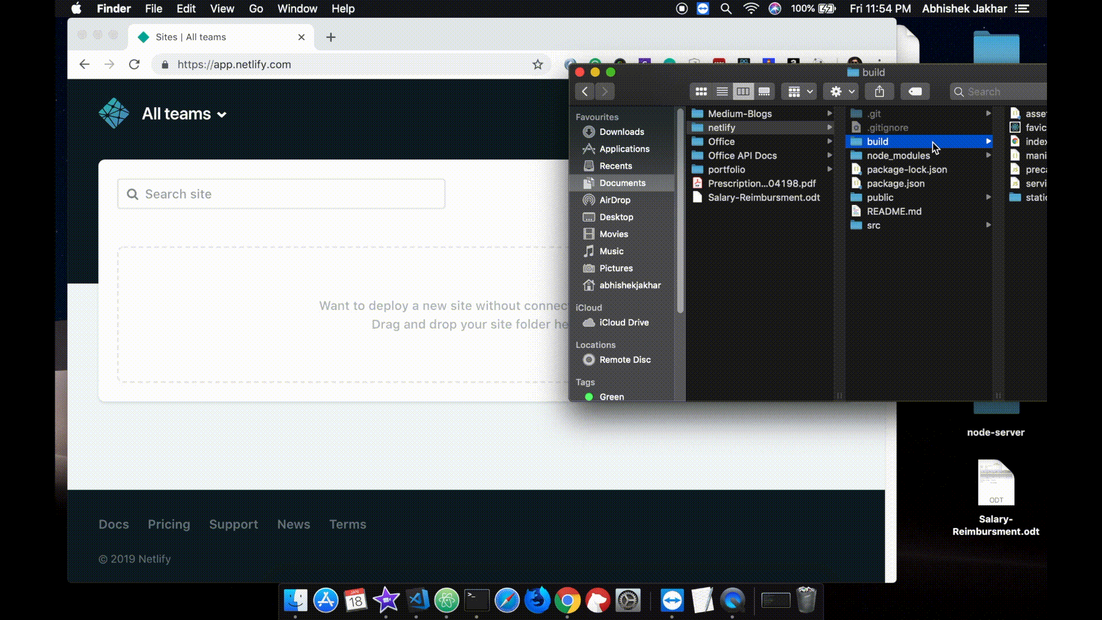This screenshot has height=620, width=1102.
Task: Click the Search site input field
Action: click(x=281, y=194)
